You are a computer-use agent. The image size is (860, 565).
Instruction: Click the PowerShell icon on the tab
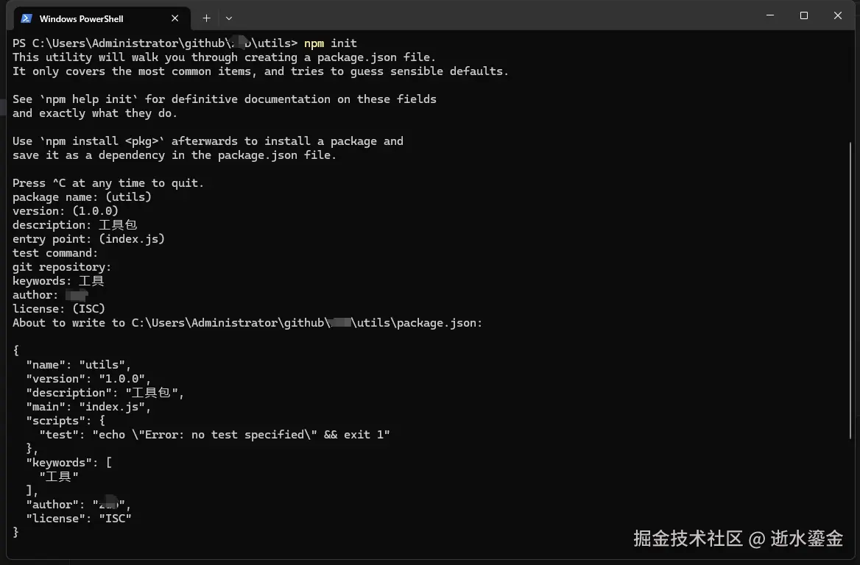[x=27, y=18]
